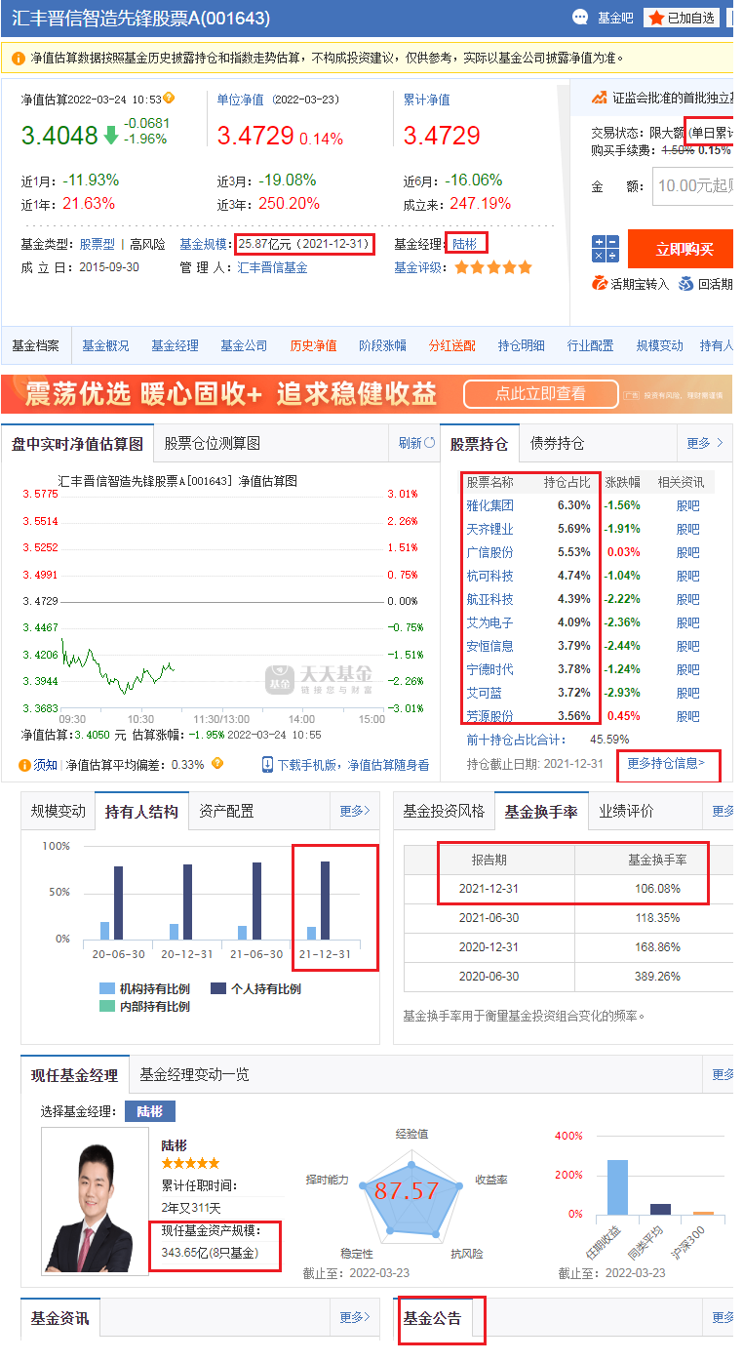This screenshot has width=743, height=1362.
Task: Click the star rating under manager 陆彬
Action: click(190, 1163)
